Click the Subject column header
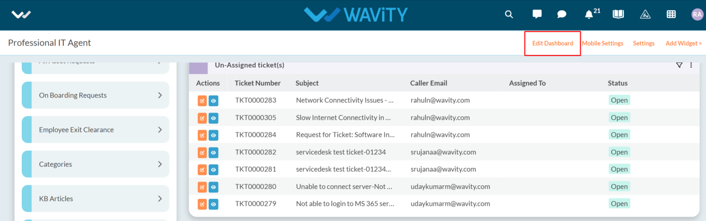 click(307, 83)
